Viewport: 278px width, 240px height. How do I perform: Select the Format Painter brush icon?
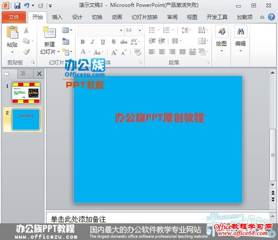pos(26,52)
